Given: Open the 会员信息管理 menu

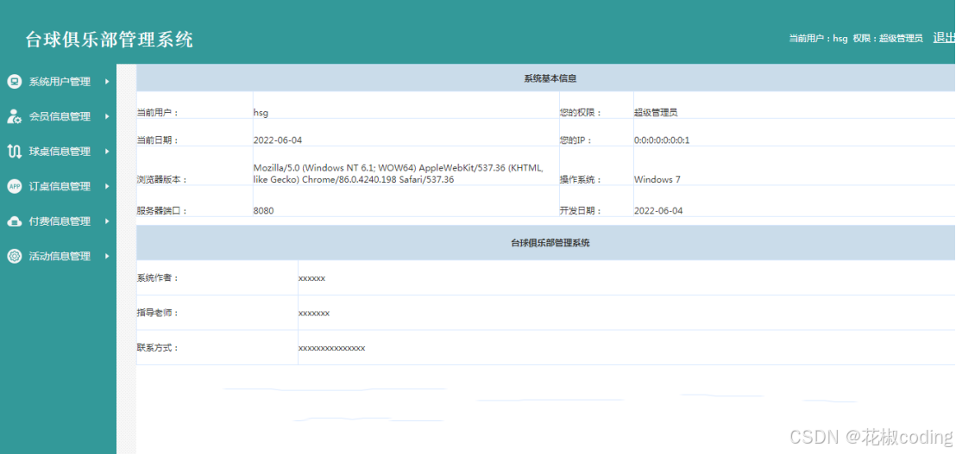Looking at the screenshot, I should tap(58, 116).
